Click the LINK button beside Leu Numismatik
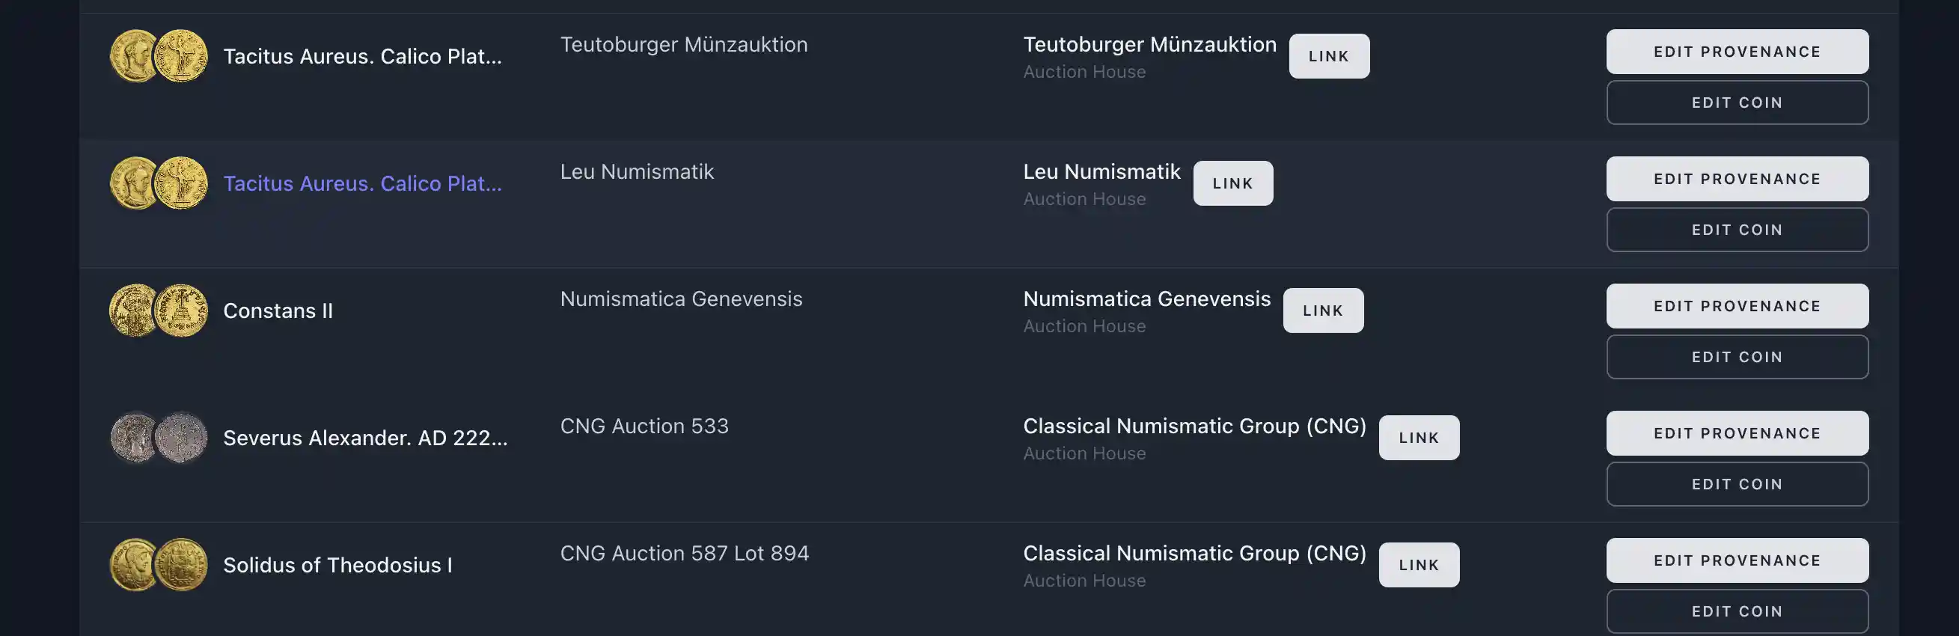Viewport: 1959px width, 636px height. pos(1232,183)
